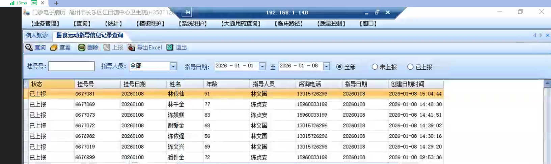Screen dimensions: 551x164
Task: Switch to 膳食运动指导信息记录查询 tab
Action: 90,35
